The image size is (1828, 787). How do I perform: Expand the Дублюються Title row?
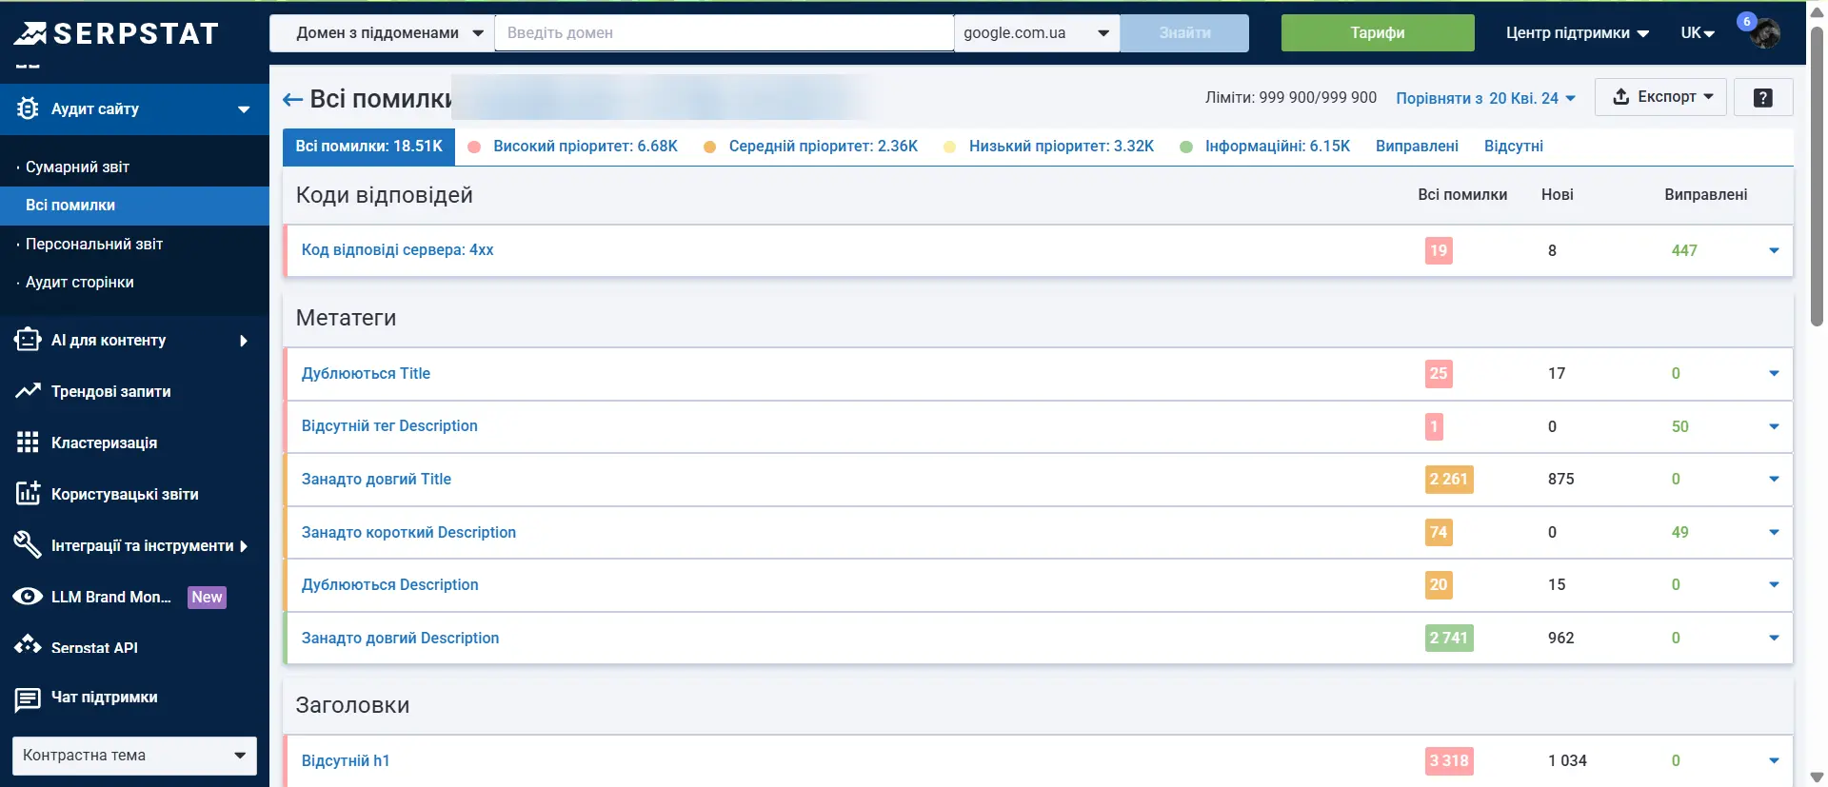tap(1773, 374)
